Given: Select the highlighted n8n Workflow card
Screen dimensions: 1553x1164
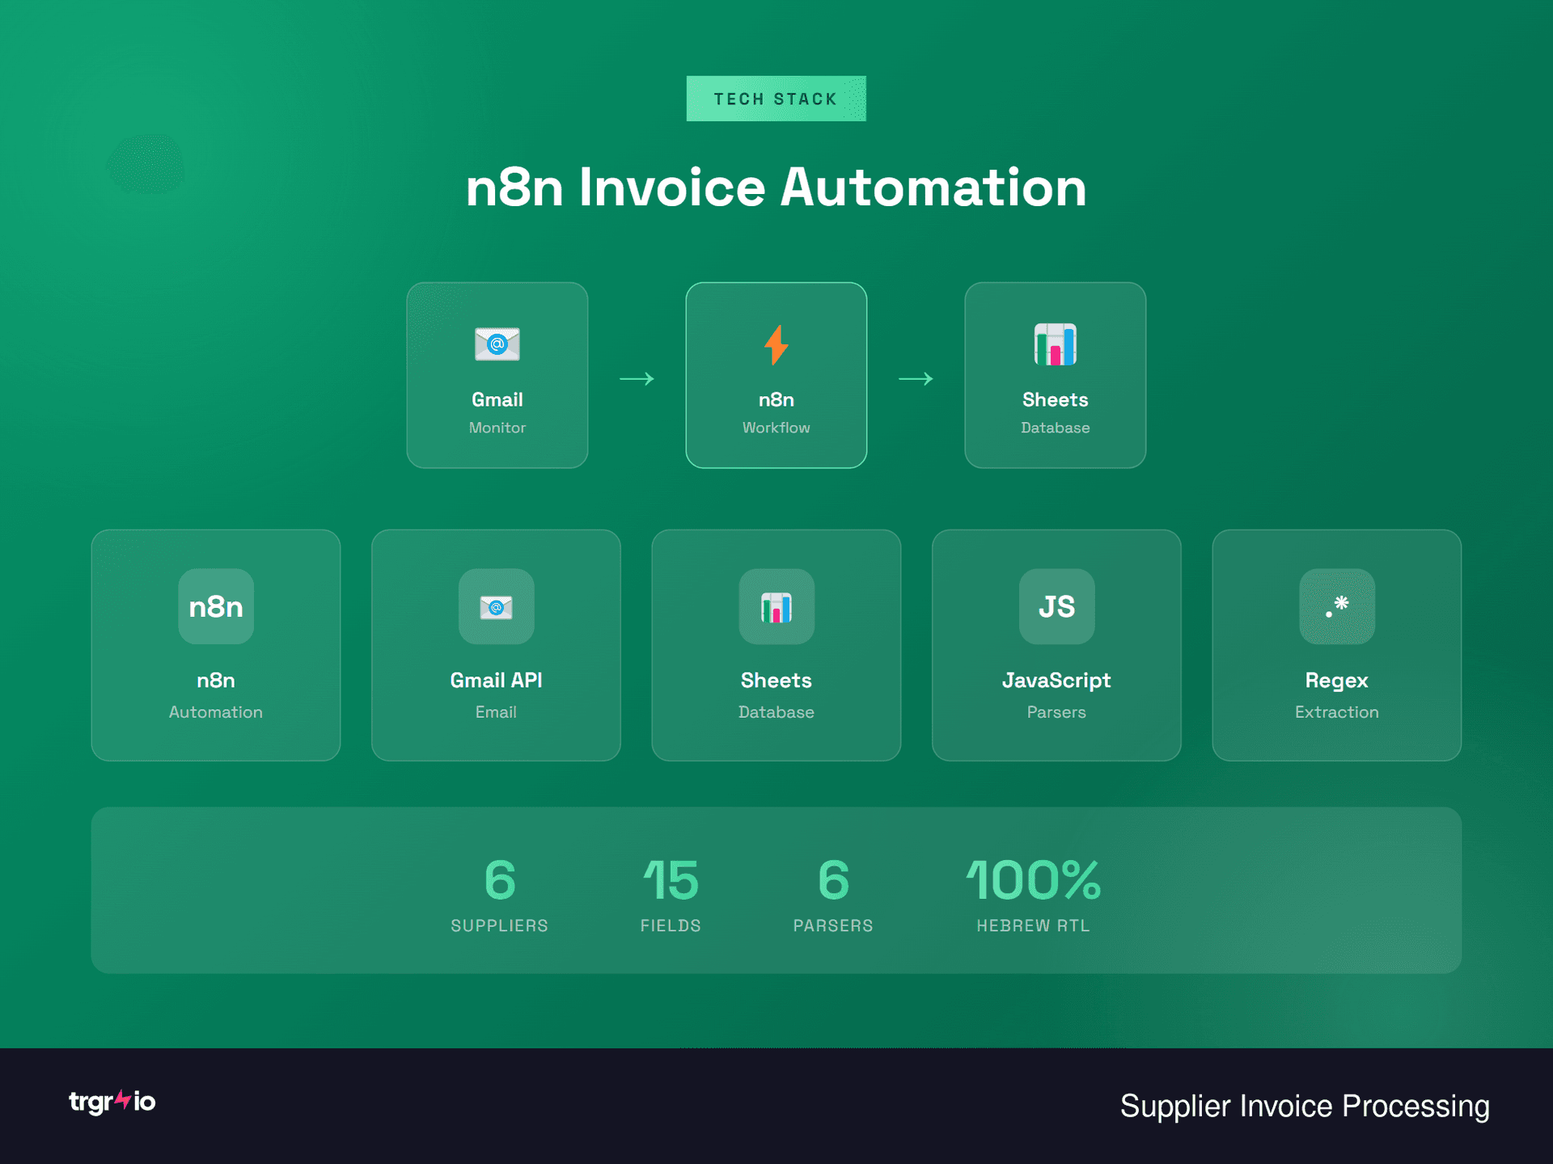Looking at the screenshot, I should [x=776, y=375].
